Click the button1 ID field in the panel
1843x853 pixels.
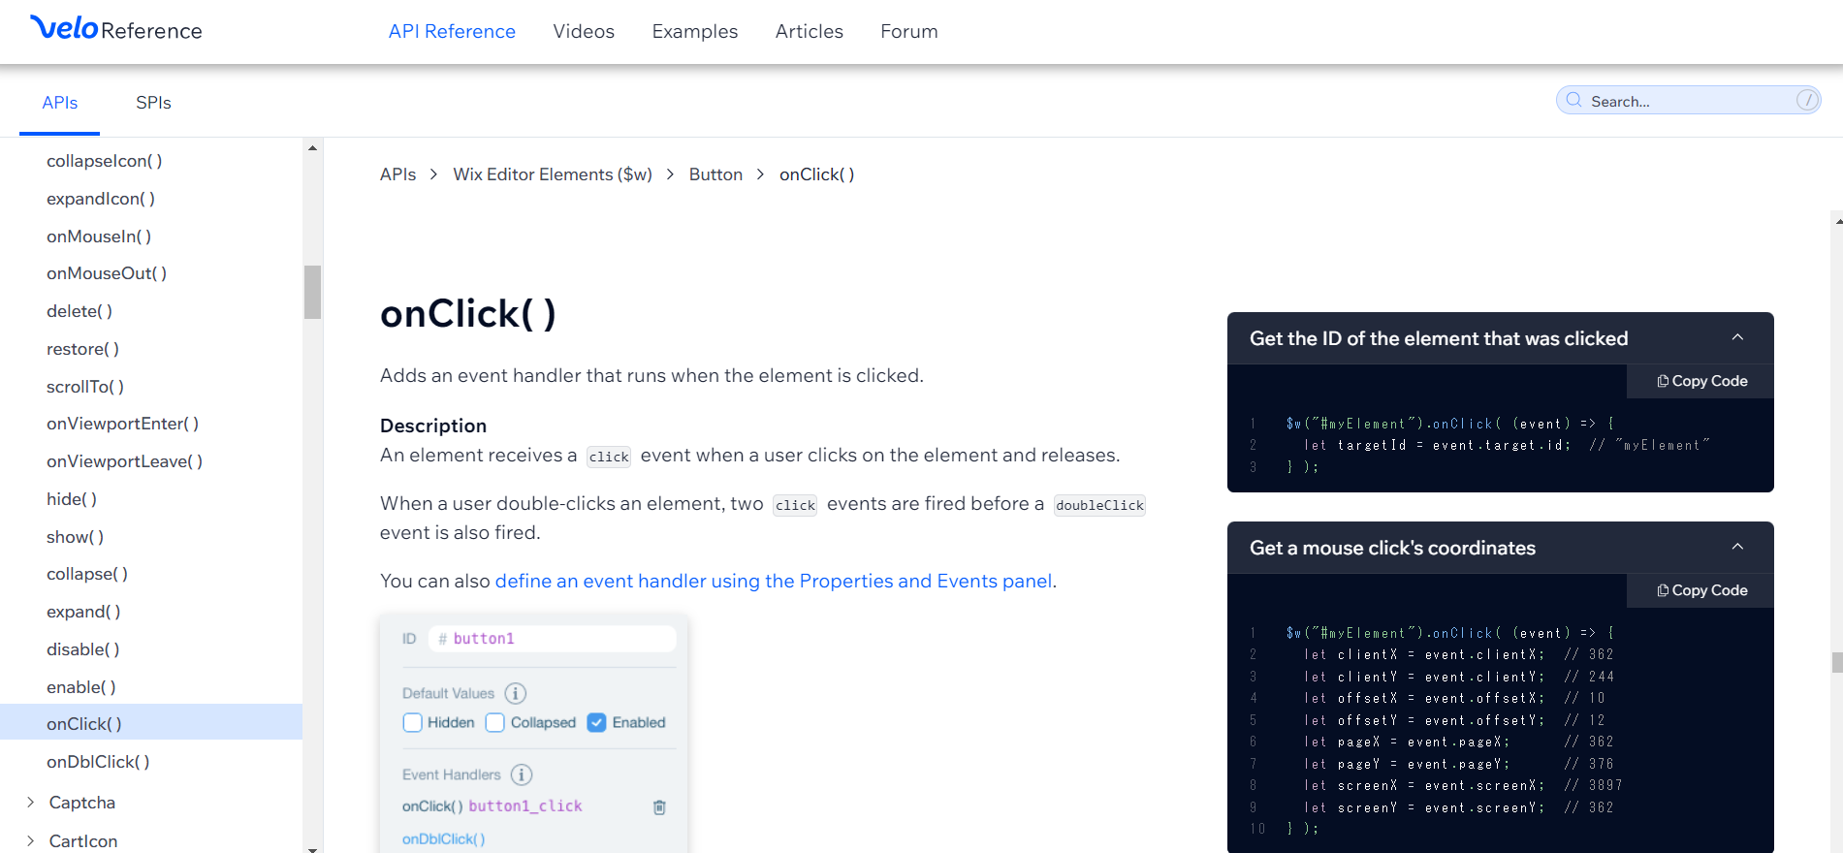pyautogui.click(x=552, y=639)
